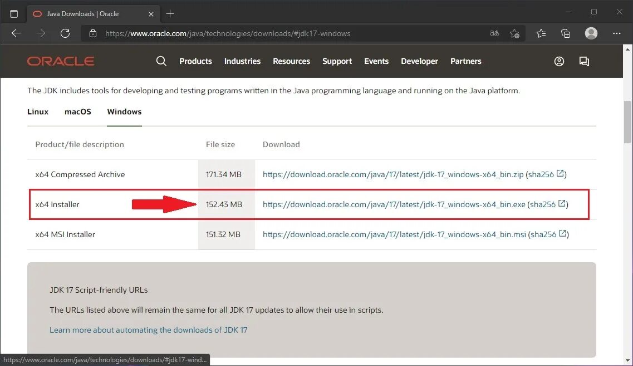The width and height of the screenshot is (633, 366).
Task: Click the browser address bar URL
Action: (228, 33)
